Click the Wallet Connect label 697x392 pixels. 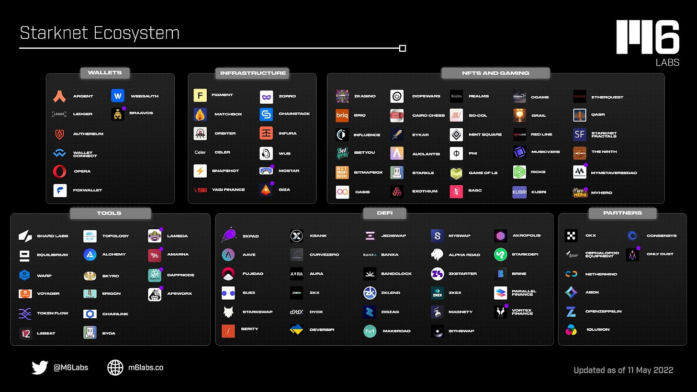[85, 154]
